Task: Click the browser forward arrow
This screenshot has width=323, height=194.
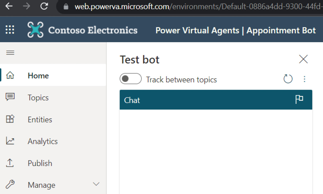Action: pos(26,6)
